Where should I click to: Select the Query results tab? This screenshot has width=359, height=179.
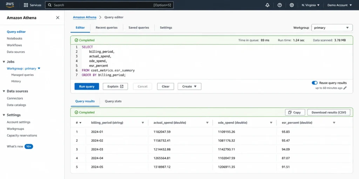tap(85, 101)
